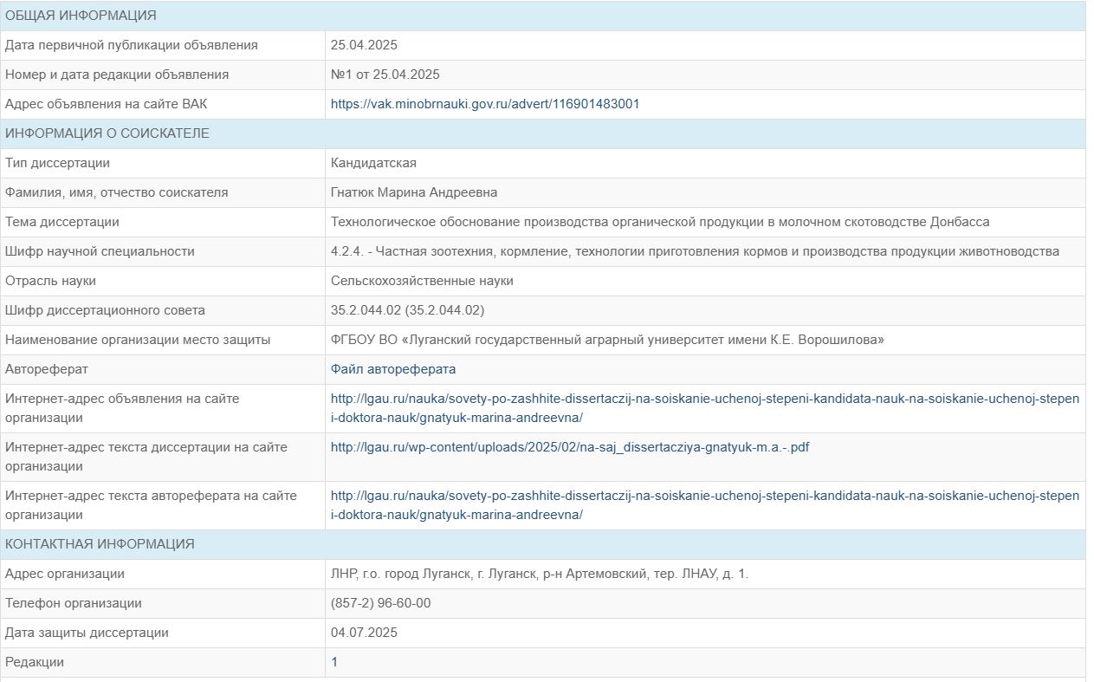The height and width of the screenshot is (682, 1094).
Task: Select the phone number (857-2) 96-60-00
Action: (x=380, y=603)
